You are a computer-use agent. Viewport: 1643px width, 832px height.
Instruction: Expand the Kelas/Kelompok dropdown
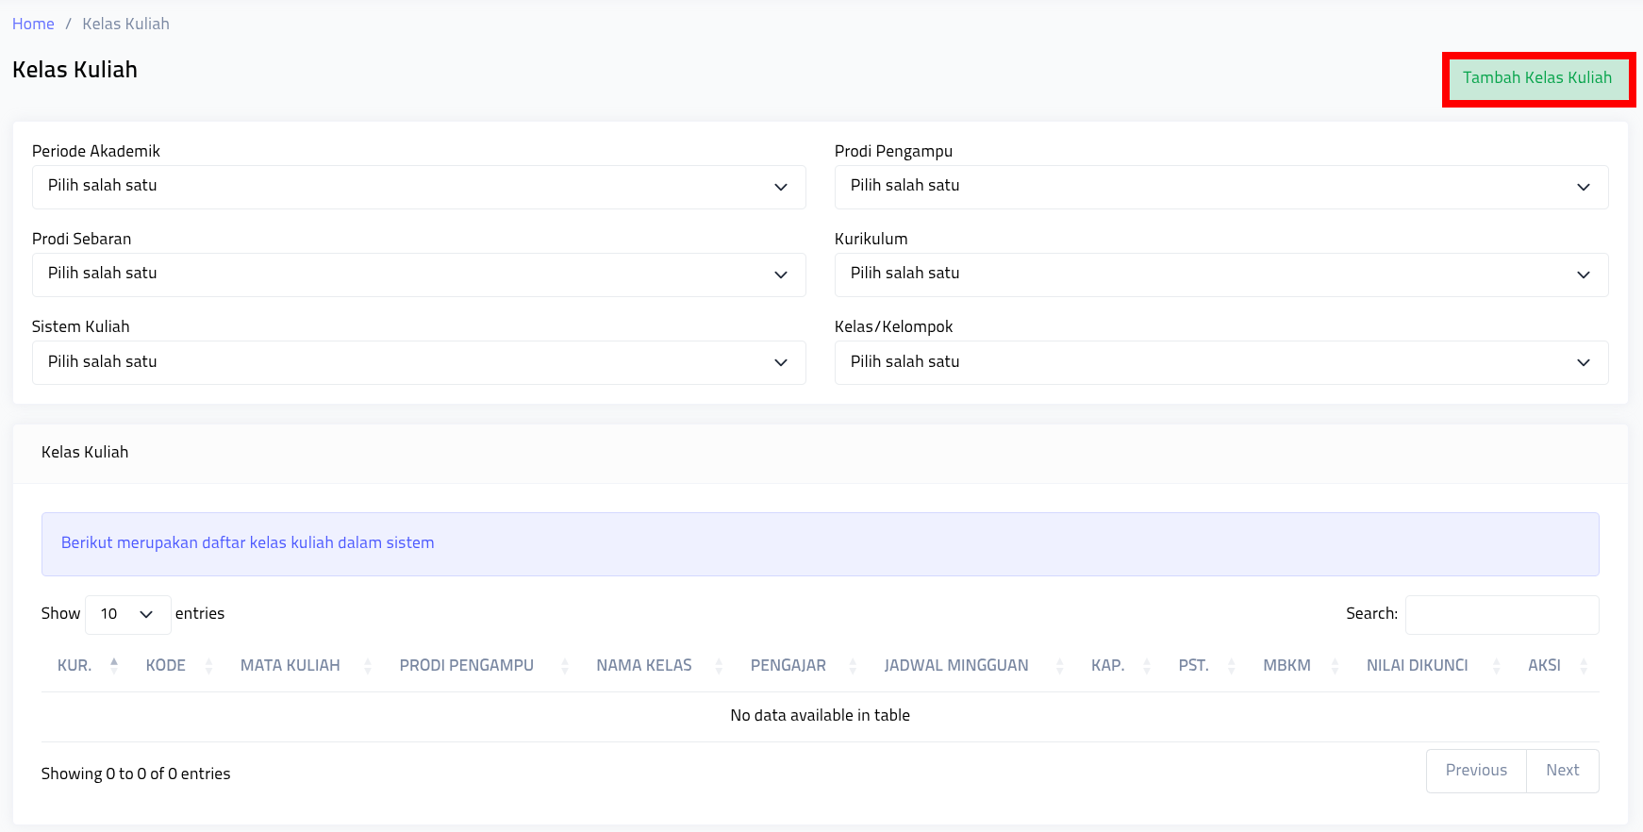[1220, 362]
